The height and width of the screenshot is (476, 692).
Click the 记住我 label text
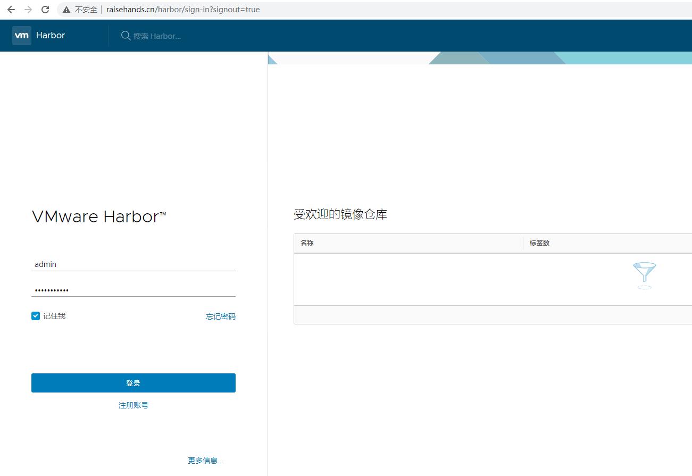pyautogui.click(x=54, y=316)
